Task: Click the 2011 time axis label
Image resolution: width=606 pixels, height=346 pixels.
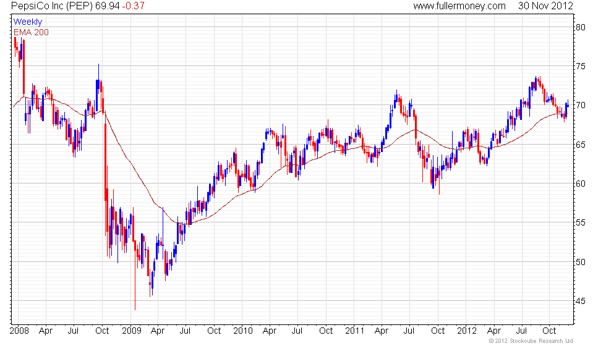Action: click(x=355, y=331)
